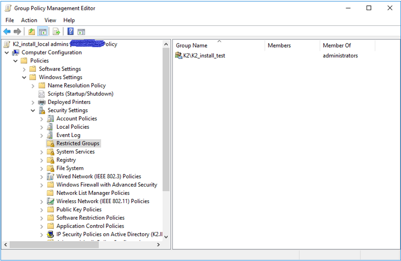Image resolution: width=401 pixels, height=261 pixels.
Task: Click horizontal scrollbar left arrow
Action: (6, 244)
